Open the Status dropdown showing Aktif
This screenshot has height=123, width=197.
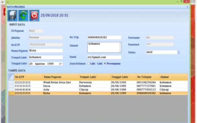178,52
